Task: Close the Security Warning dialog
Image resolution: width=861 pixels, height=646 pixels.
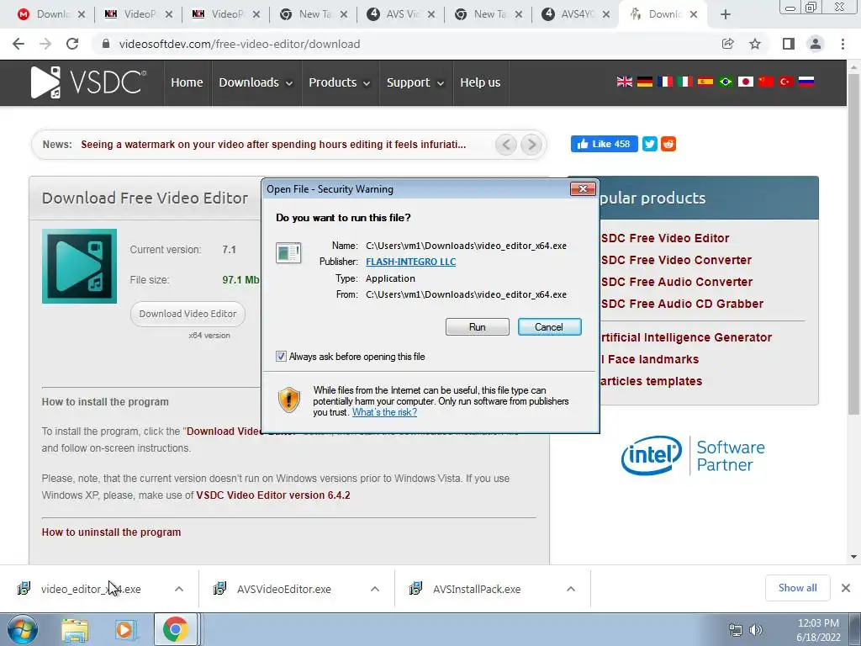Action: [x=583, y=189]
